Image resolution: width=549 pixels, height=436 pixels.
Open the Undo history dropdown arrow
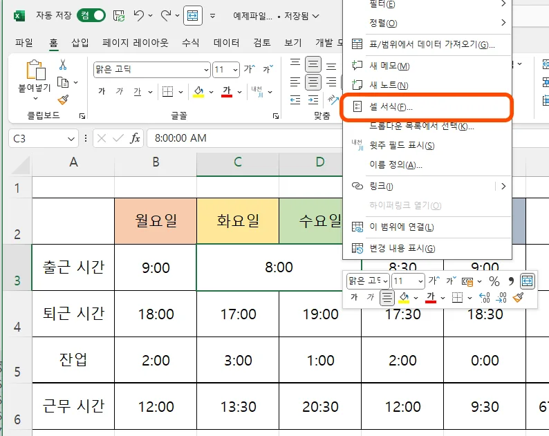pos(151,15)
